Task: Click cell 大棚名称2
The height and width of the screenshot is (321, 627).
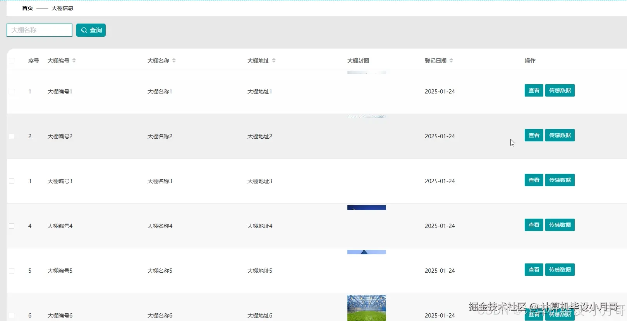Action: (x=160, y=136)
